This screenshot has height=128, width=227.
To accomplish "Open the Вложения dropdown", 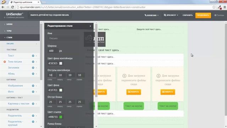I will tap(151, 15).
